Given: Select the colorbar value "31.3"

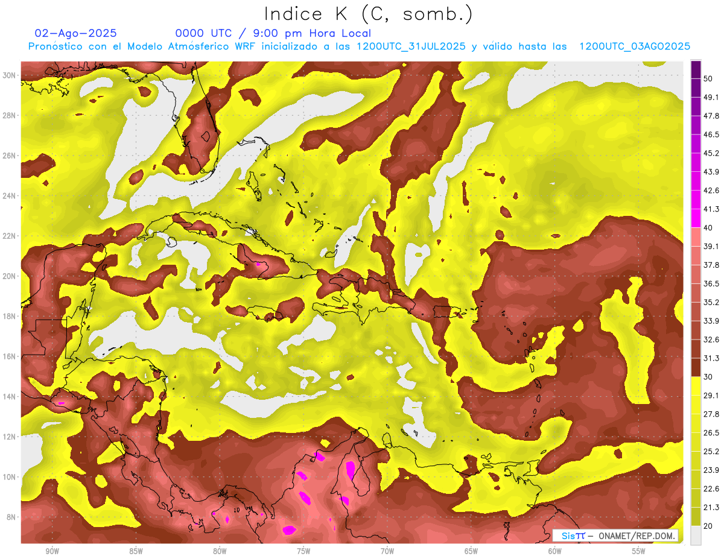Looking at the screenshot, I should (x=711, y=358).
